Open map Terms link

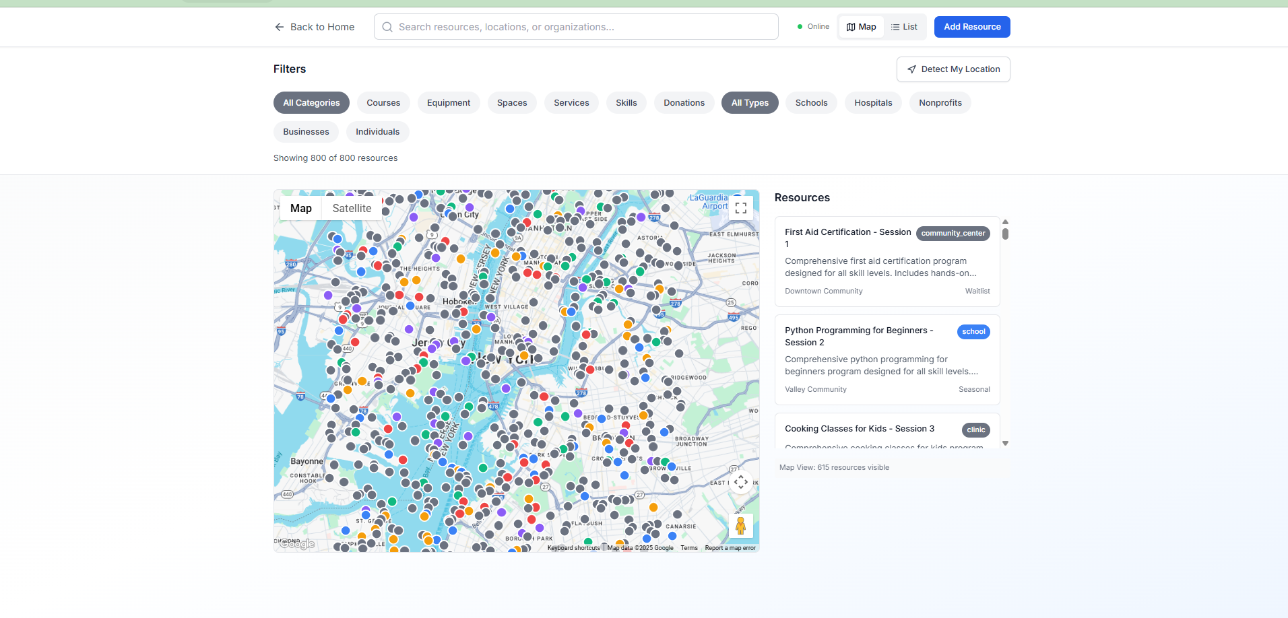689,548
